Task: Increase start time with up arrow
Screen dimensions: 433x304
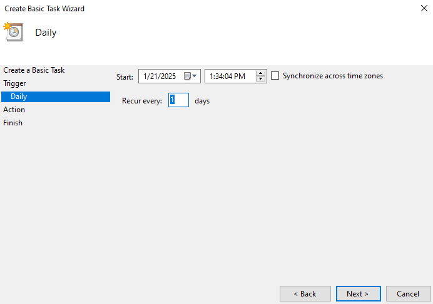Action: 261,73
